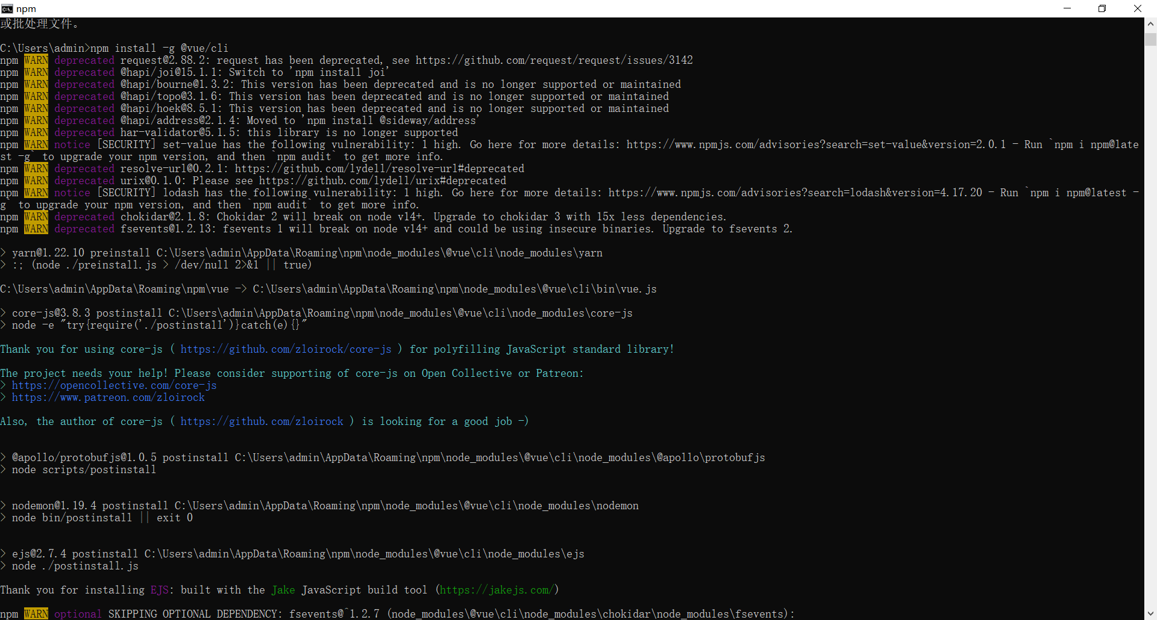Image resolution: width=1157 pixels, height=620 pixels.
Task: Close the npm console window
Action: tap(1138, 8)
